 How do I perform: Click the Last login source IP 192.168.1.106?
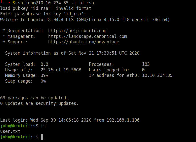coord(123,120)
